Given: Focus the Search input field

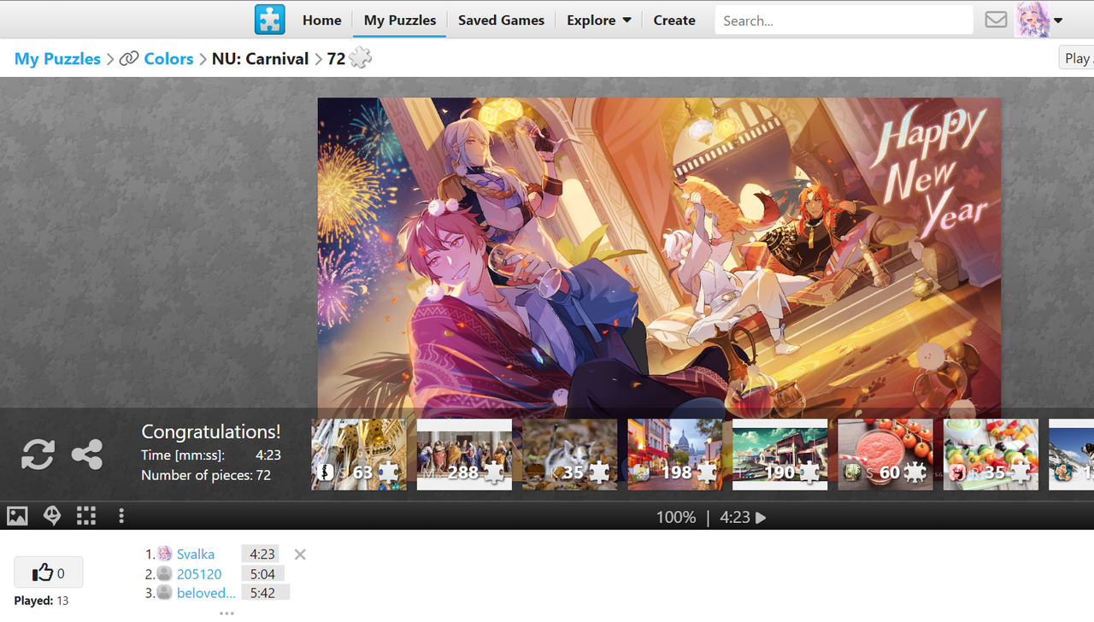Looking at the screenshot, I should [x=844, y=21].
